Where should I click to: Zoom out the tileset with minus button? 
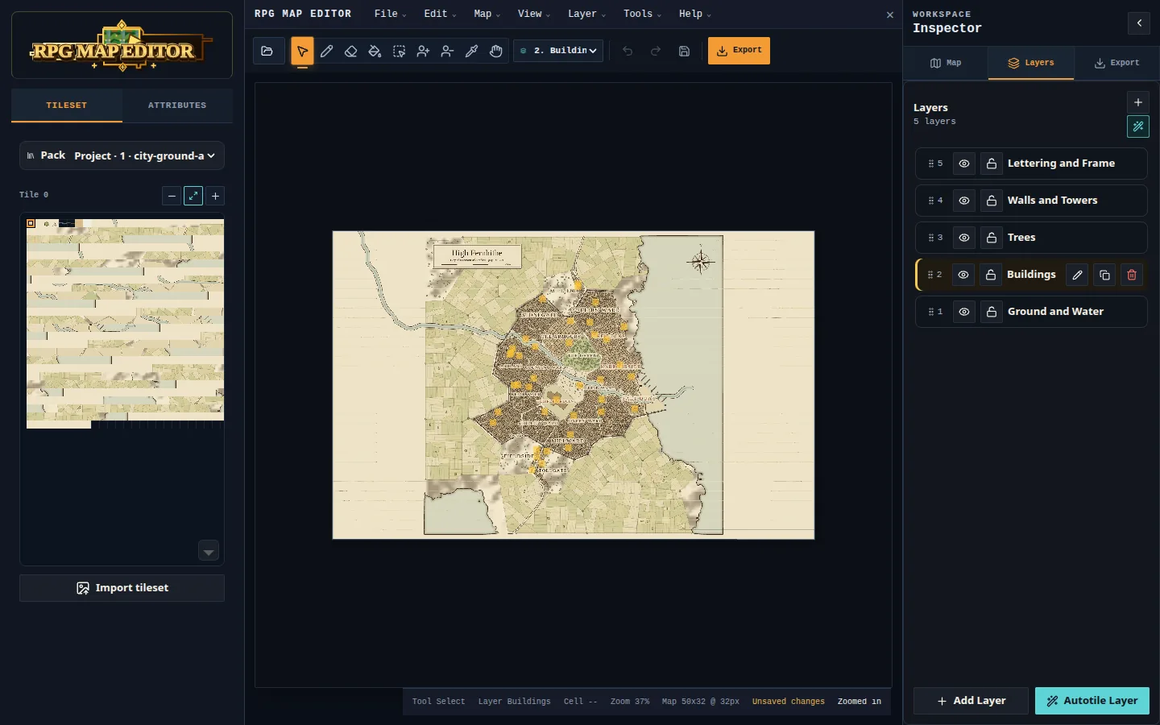[172, 196]
